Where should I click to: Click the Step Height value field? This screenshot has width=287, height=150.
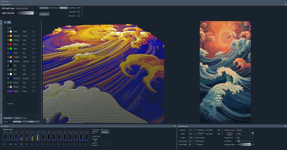click(x=80, y=8)
